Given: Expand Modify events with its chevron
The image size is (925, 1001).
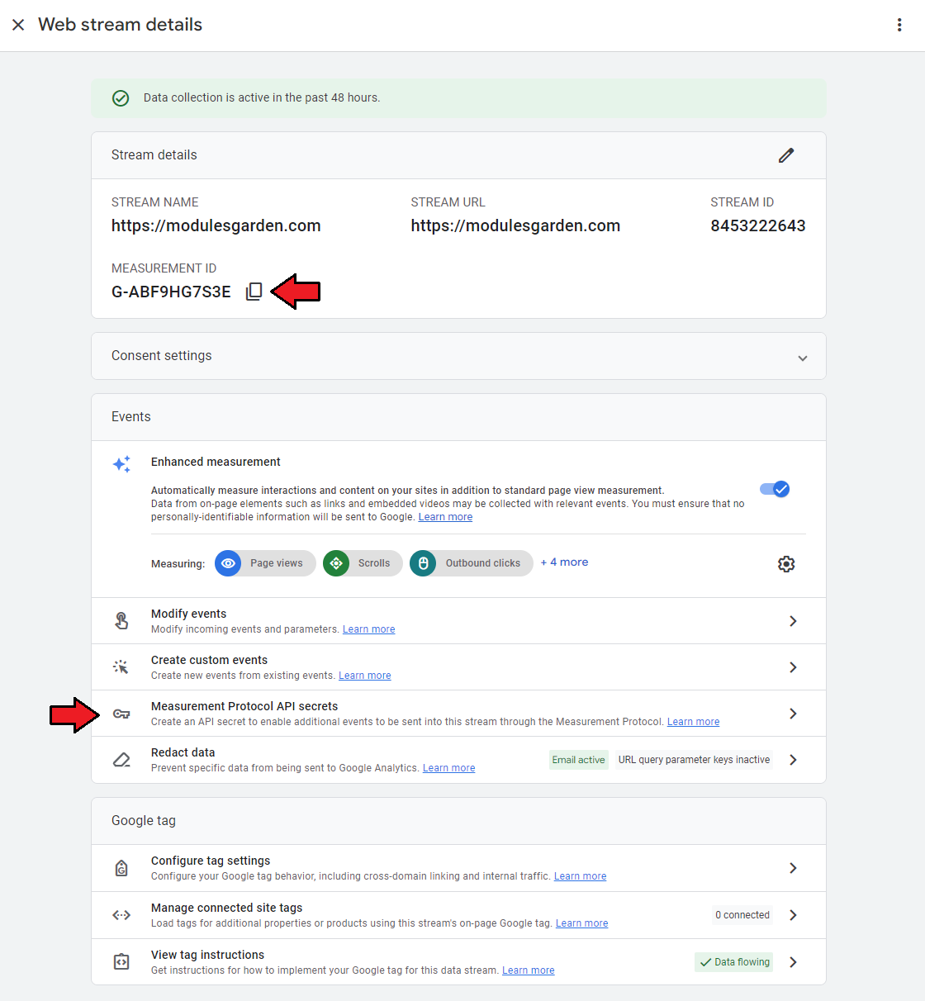Looking at the screenshot, I should point(793,621).
